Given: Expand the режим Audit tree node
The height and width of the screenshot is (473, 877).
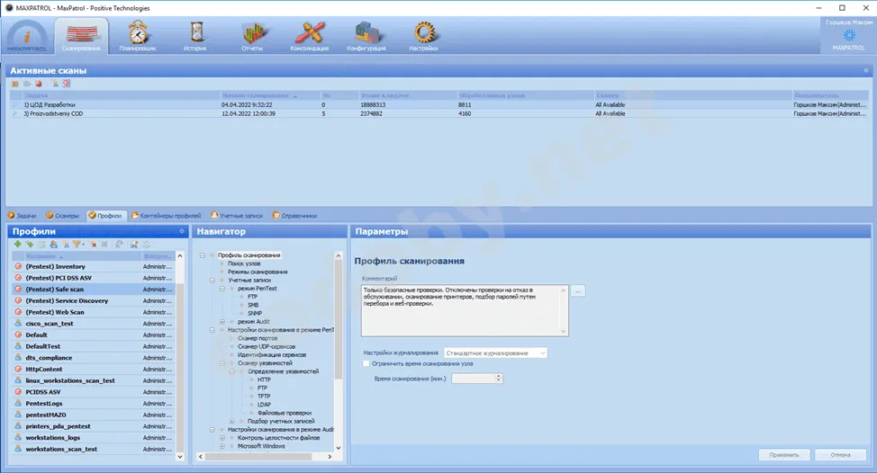Looking at the screenshot, I should click(222, 321).
